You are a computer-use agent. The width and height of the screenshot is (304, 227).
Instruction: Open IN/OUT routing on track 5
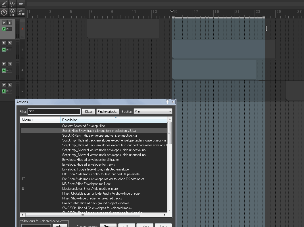click(x=9, y=91)
